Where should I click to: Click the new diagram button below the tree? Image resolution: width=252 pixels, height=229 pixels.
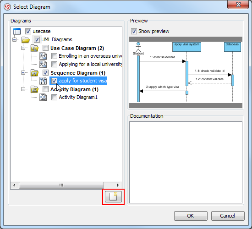pyautogui.click(x=113, y=196)
